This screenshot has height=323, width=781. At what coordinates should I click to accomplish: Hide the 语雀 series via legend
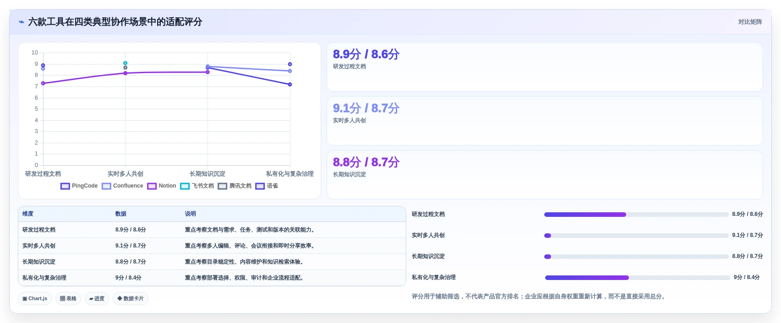(x=260, y=186)
